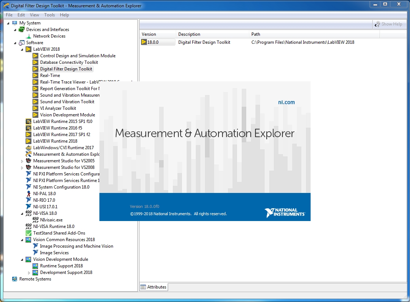Click the LabVIEW 2018 path cell
The height and width of the screenshot is (302, 410).
[303, 42]
